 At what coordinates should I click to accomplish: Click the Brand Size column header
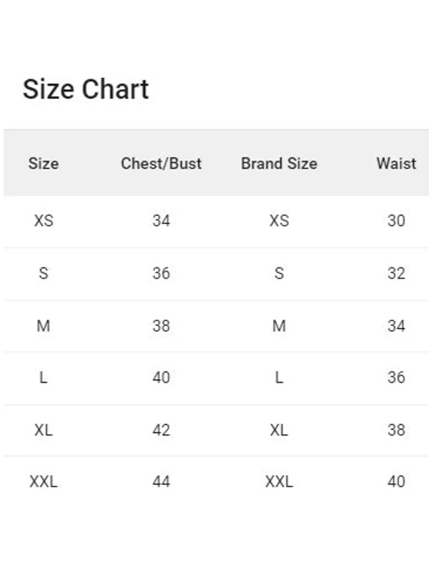coord(279,163)
